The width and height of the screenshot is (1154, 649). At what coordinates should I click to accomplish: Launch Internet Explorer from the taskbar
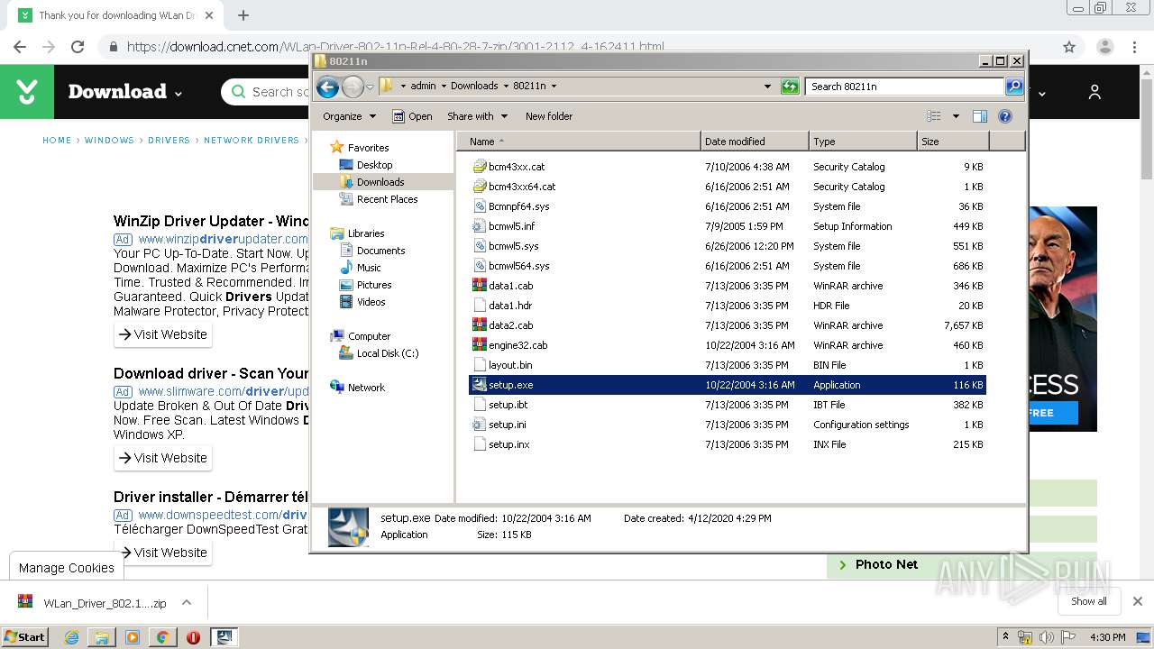[71, 637]
